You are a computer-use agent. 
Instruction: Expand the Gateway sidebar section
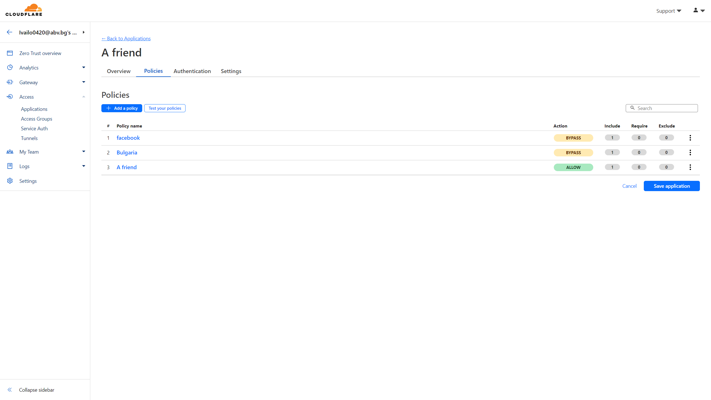[x=84, y=82]
